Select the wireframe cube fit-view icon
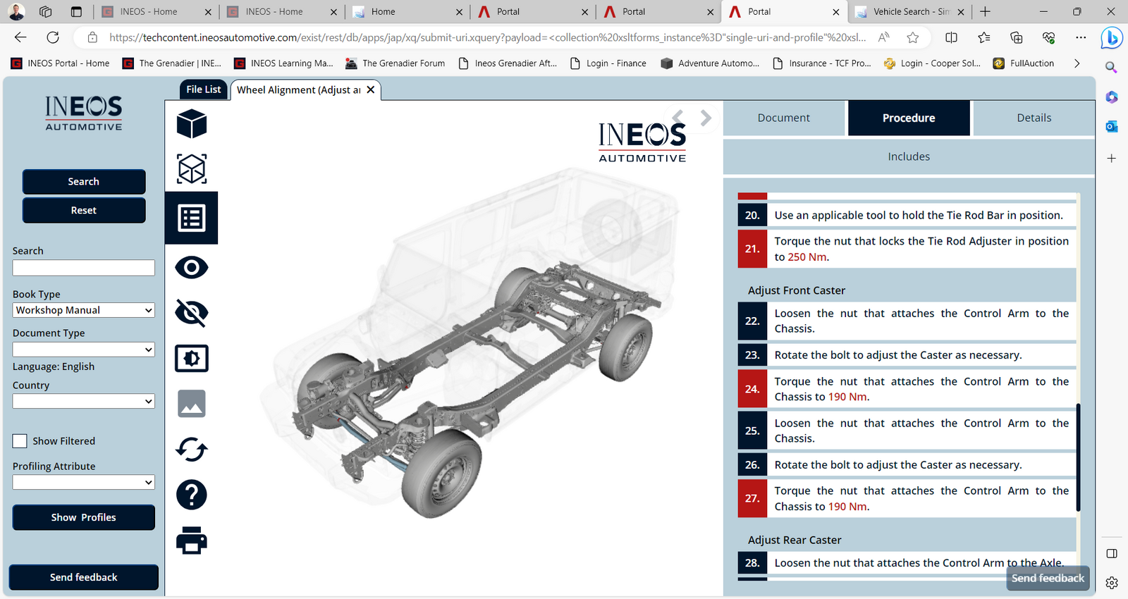The width and height of the screenshot is (1128, 599). [x=191, y=169]
